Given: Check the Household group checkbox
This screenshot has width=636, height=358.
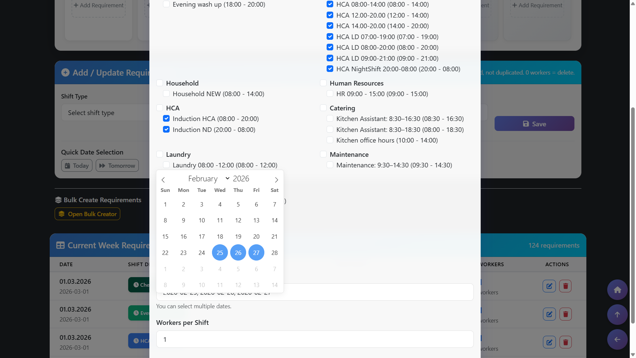Looking at the screenshot, I should point(160,83).
